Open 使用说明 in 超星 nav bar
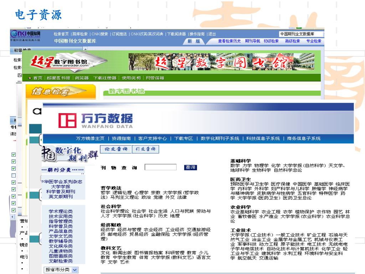The image size is (365, 274). point(131,78)
